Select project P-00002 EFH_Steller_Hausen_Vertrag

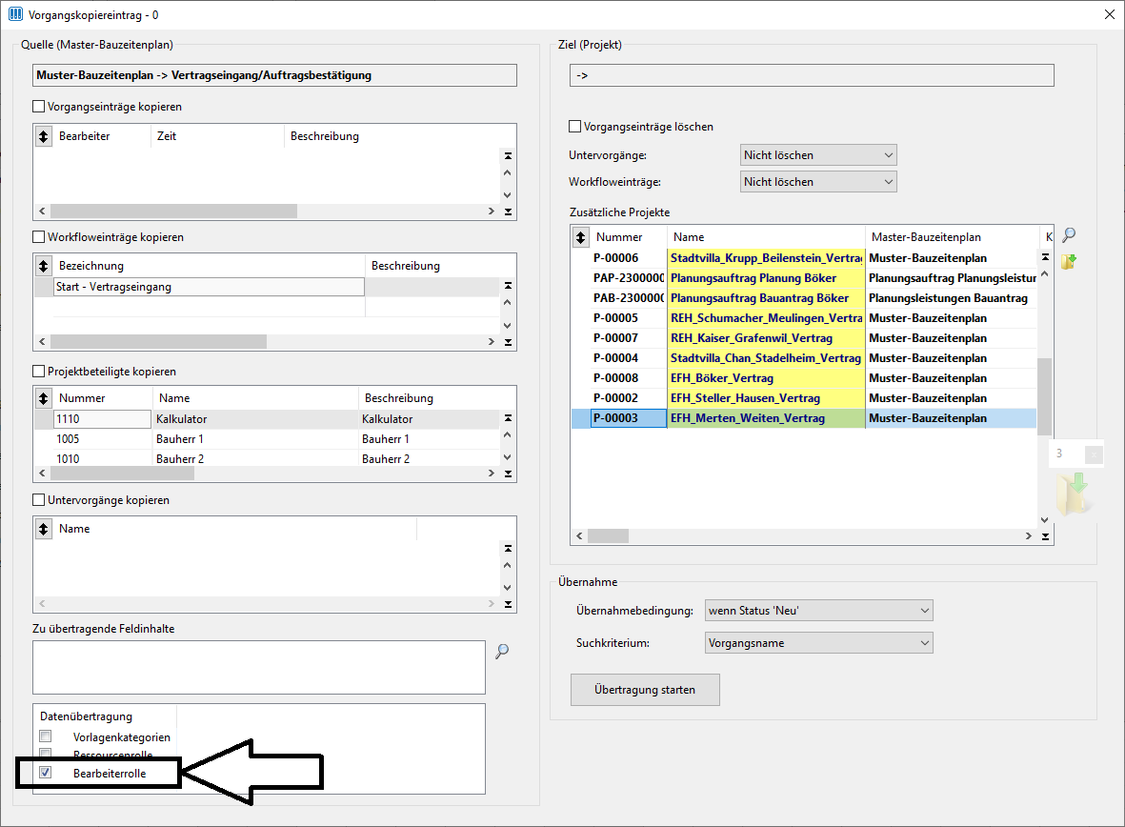[x=804, y=398]
